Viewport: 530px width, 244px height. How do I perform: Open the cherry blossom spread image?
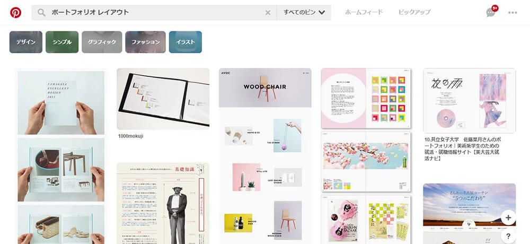tap(366, 162)
